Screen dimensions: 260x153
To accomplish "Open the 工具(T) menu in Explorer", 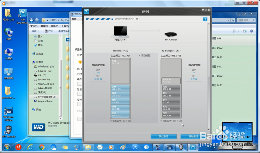I will pyautogui.click(x=65, y=26).
